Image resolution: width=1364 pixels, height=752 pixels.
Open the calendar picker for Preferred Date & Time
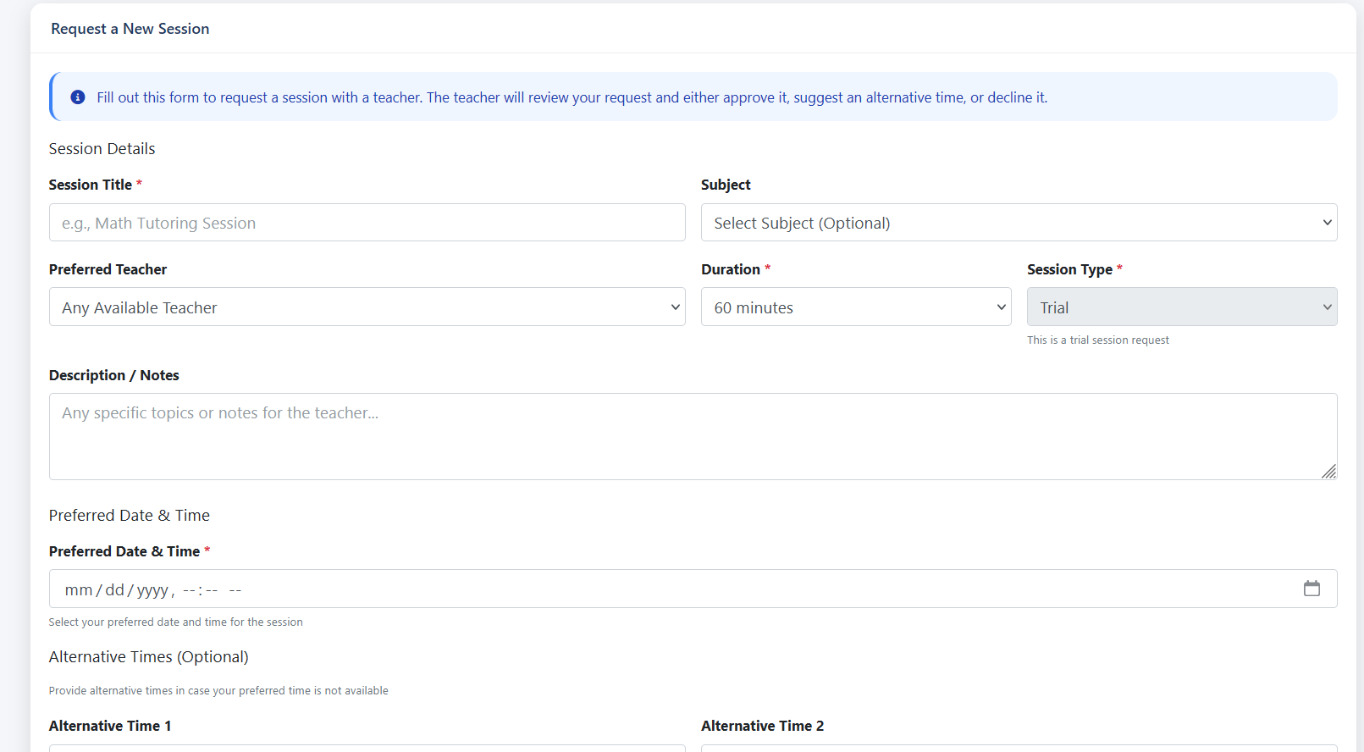click(1312, 589)
